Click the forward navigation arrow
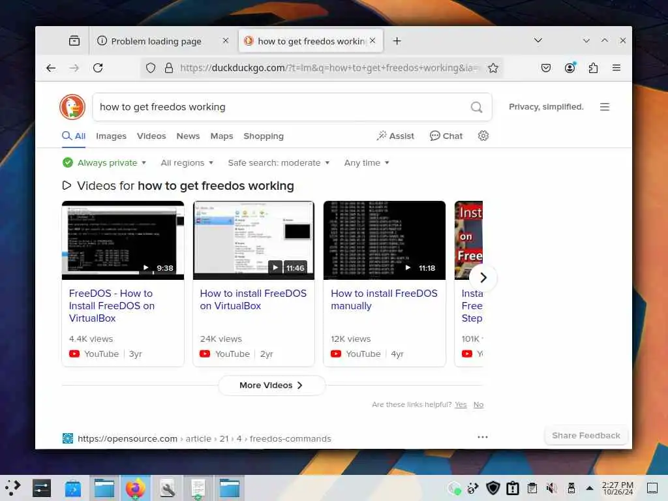Image resolution: width=668 pixels, height=501 pixels. 74,68
